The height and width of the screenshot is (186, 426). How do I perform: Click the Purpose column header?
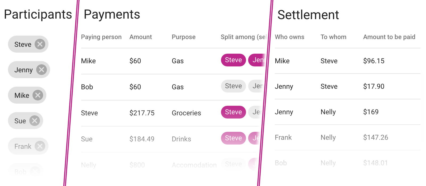tap(183, 37)
